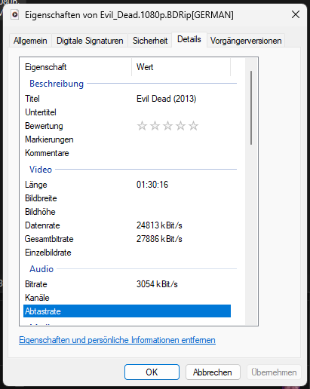
Task: Open Eigenschaften und persönliche Informationen entfernen link
Action: click(117, 340)
